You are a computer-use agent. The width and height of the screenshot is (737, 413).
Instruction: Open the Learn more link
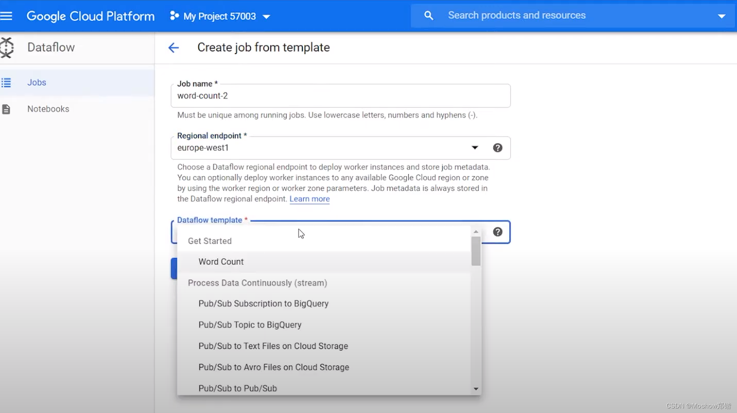click(309, 199)
